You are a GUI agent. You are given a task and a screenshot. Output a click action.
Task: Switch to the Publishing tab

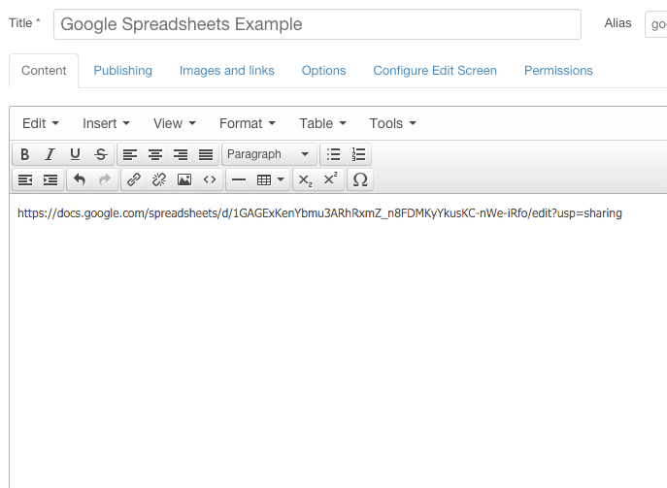(123, 71)
